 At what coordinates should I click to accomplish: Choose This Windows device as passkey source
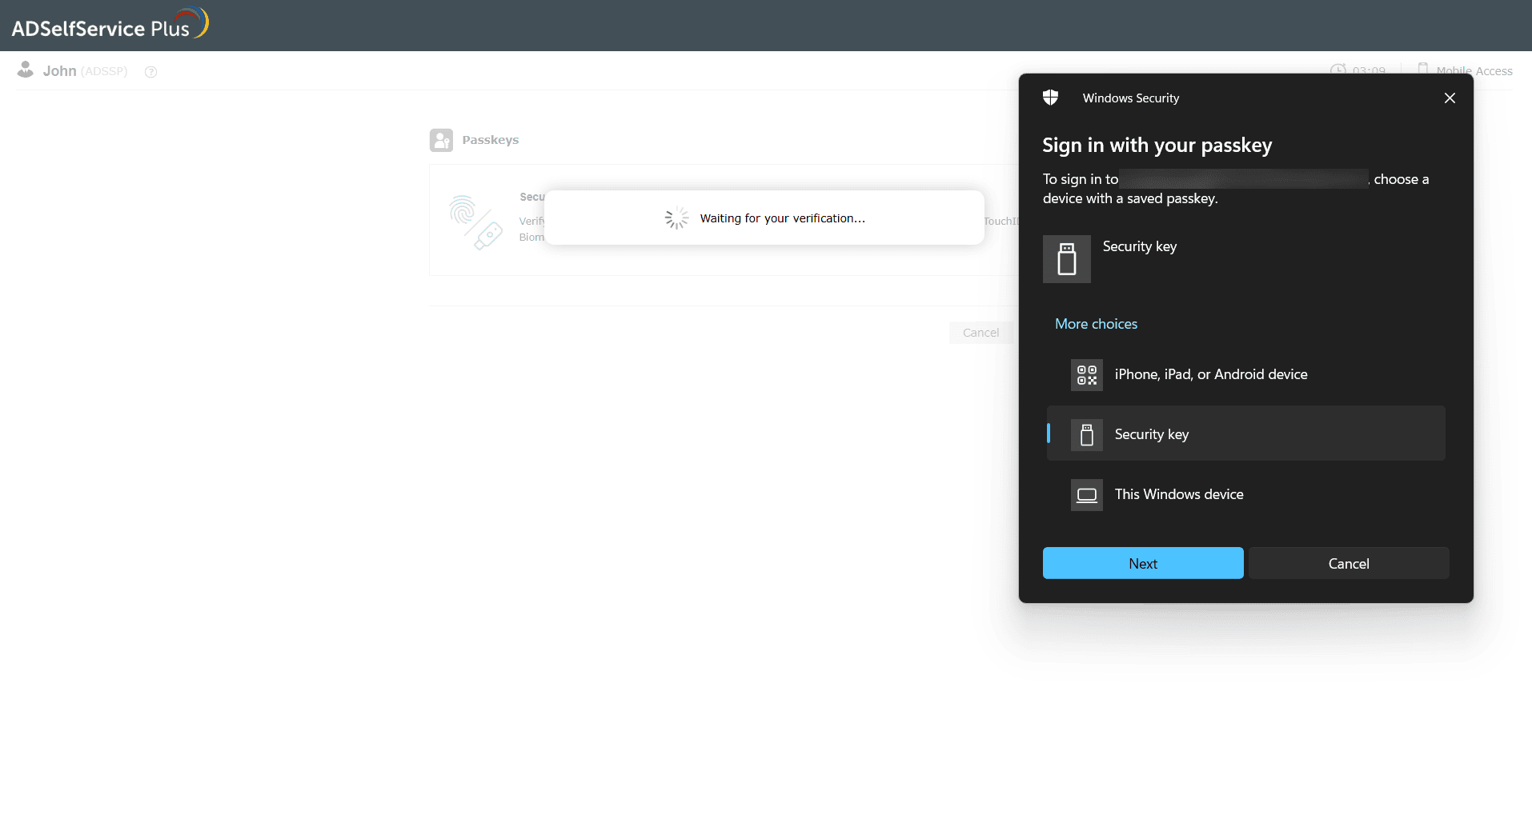coord(1178,494)
